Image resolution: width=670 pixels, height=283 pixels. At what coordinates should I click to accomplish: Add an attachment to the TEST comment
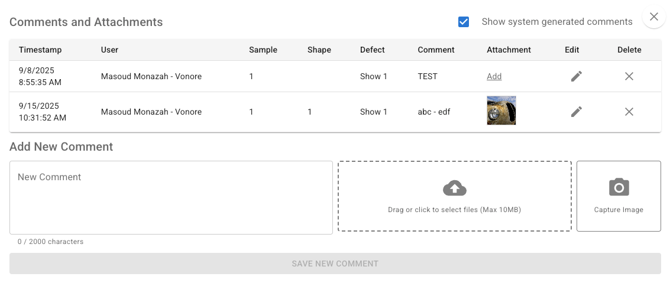tap(494, 76)
